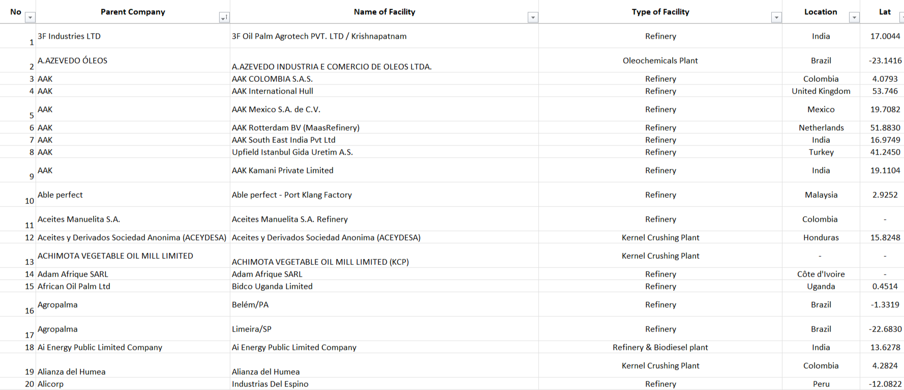Click the Honduras location cell
Image resolution: width=904 pixels, height=390 pixels.
tap(821, 237)
